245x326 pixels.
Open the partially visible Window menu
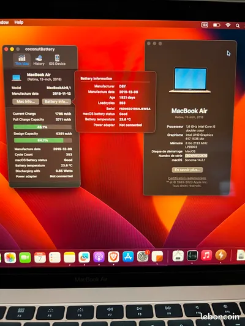click(x=4, y=22)
